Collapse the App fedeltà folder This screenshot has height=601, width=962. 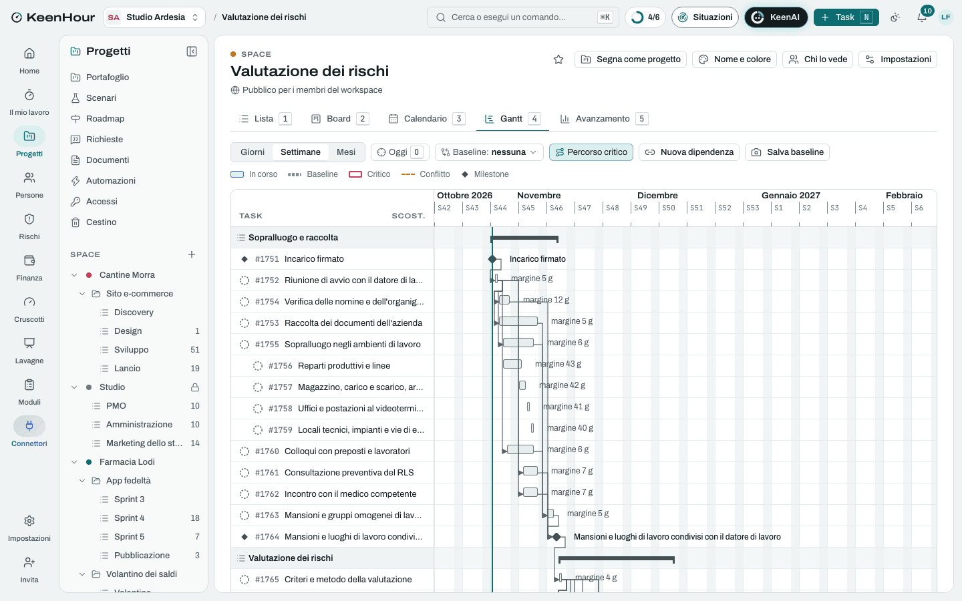pos(82,481)
